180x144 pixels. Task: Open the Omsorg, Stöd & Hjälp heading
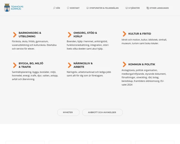coord(85,34)
